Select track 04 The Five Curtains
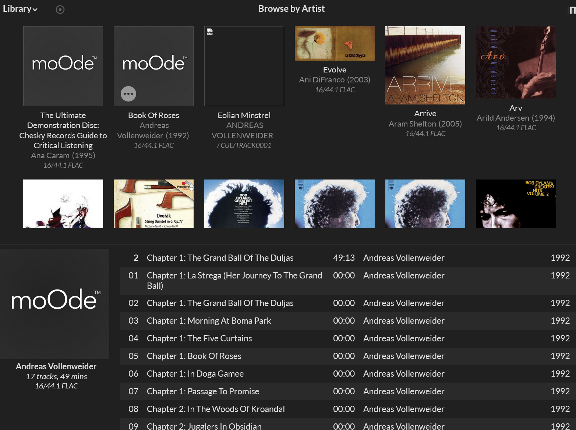Image resolution: width=576 pixels, height=430 pixels. (x=348, y=338)
